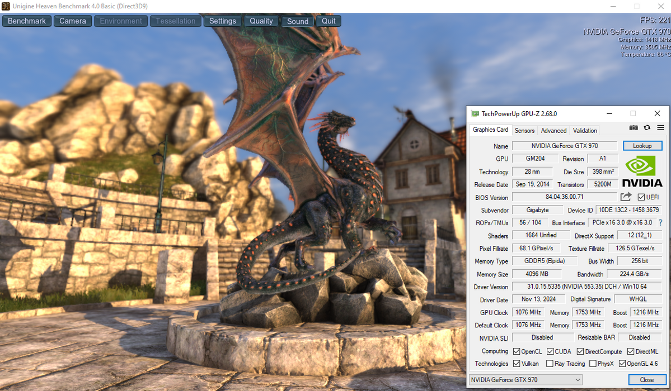Viewport: 671px width, 391px height.
Task: Click the Bus Interface question mark
Action: tap(661, 223)
